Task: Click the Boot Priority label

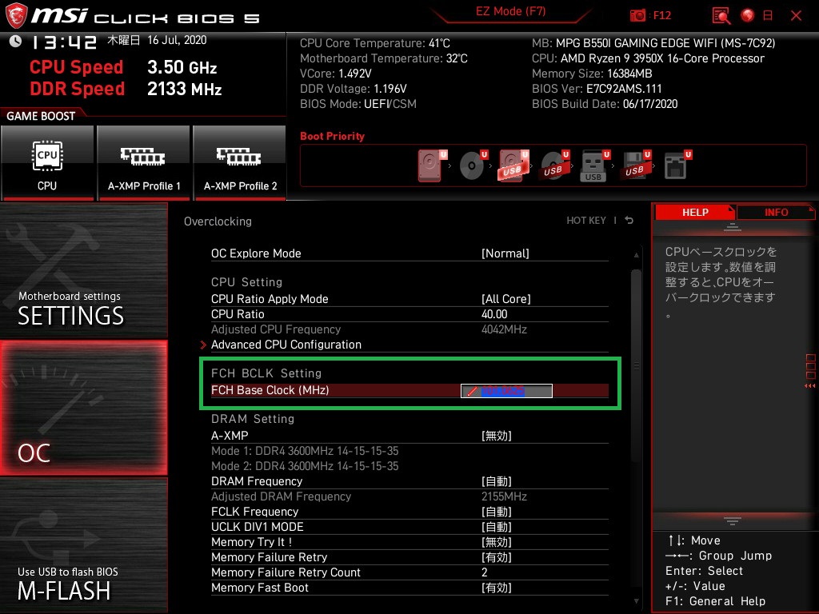Action: pos(332,136)
